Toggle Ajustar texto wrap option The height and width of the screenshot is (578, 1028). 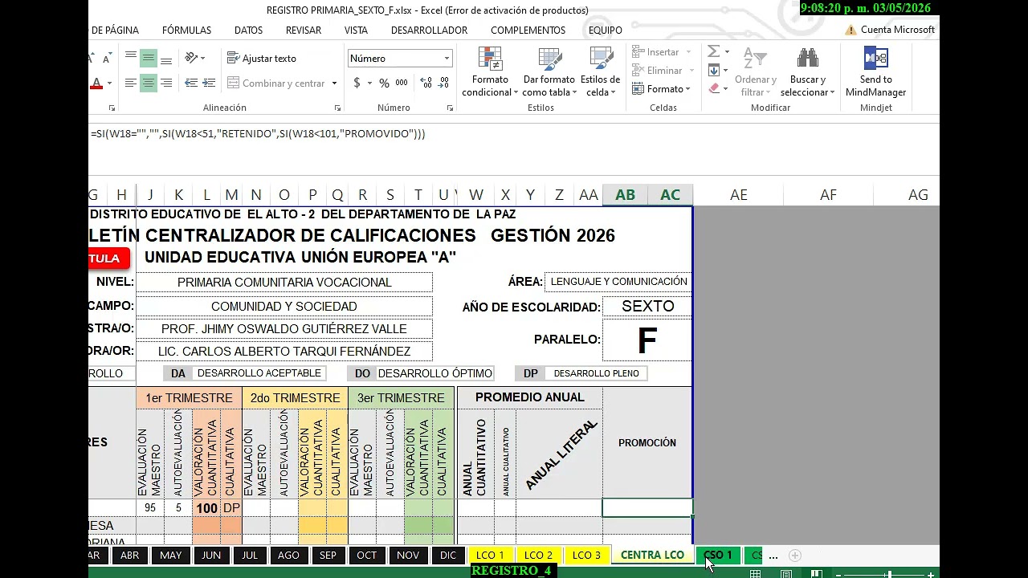(262, 58)
